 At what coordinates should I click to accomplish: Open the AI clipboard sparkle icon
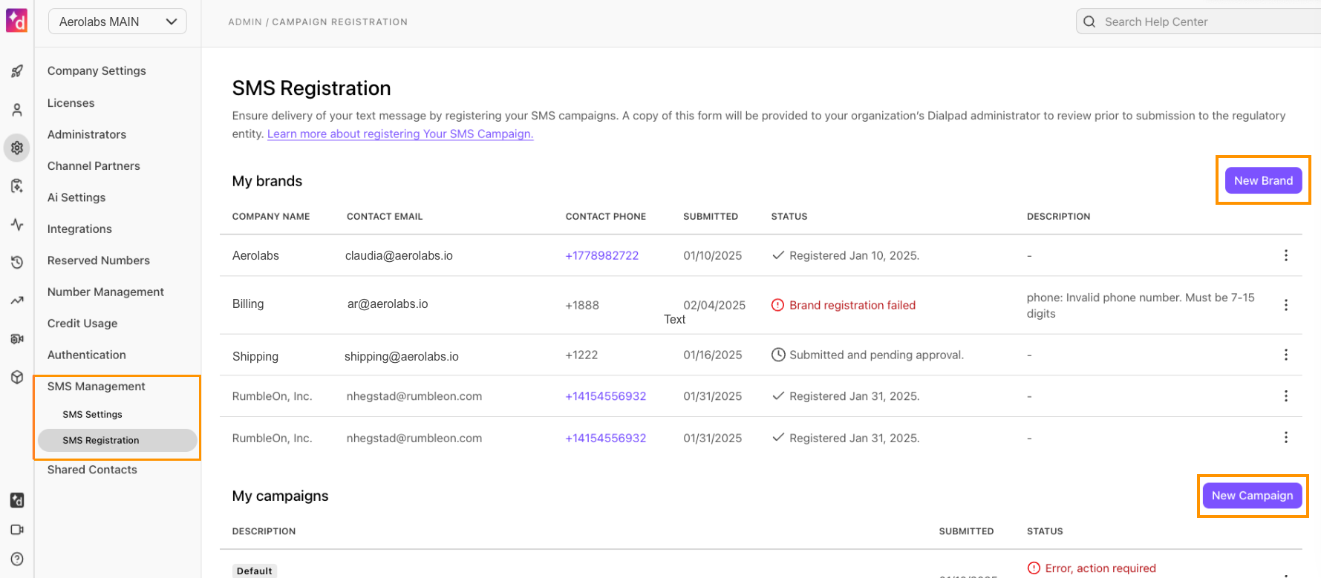tap(17, 186)
